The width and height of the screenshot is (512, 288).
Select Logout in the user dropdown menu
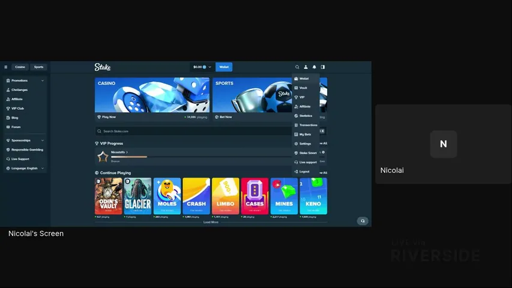tap(306, 172)
